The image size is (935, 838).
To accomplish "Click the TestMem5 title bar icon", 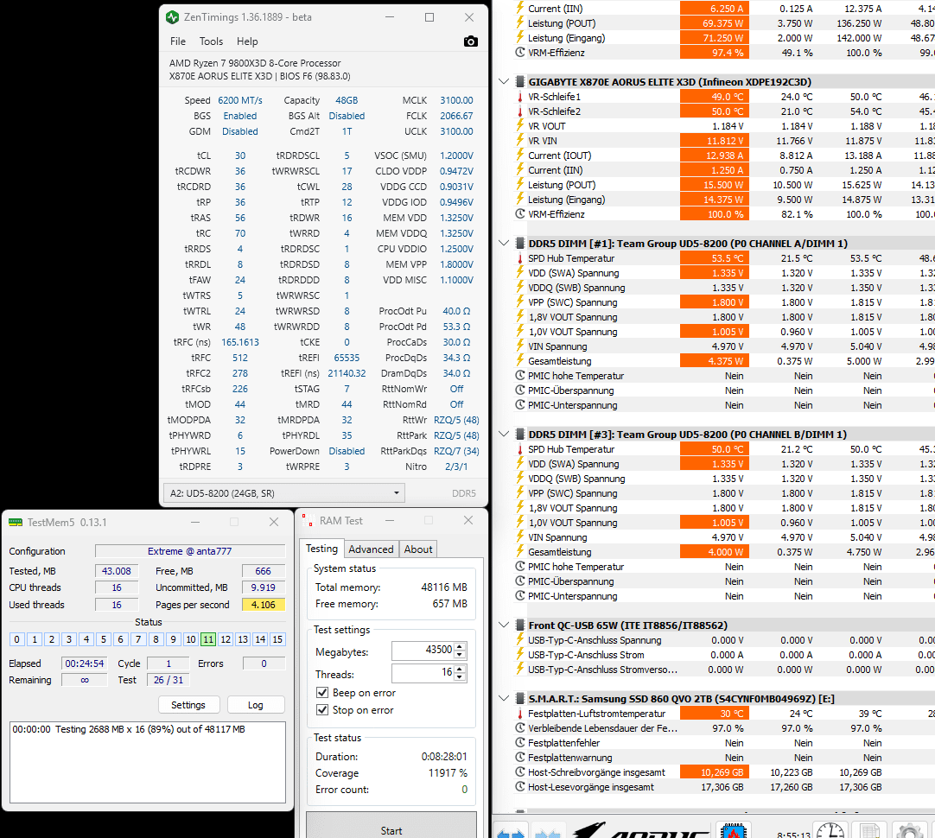I will [15, 522].
